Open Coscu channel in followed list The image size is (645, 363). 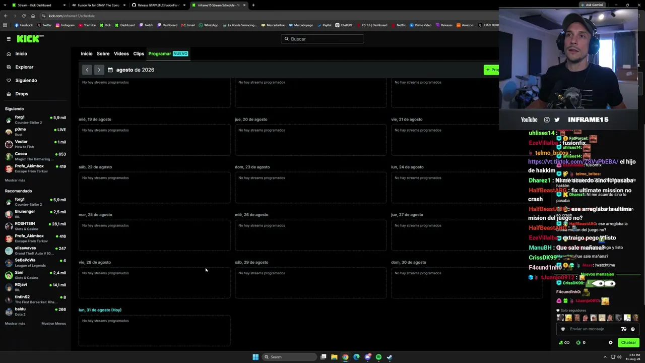point(35,156)
